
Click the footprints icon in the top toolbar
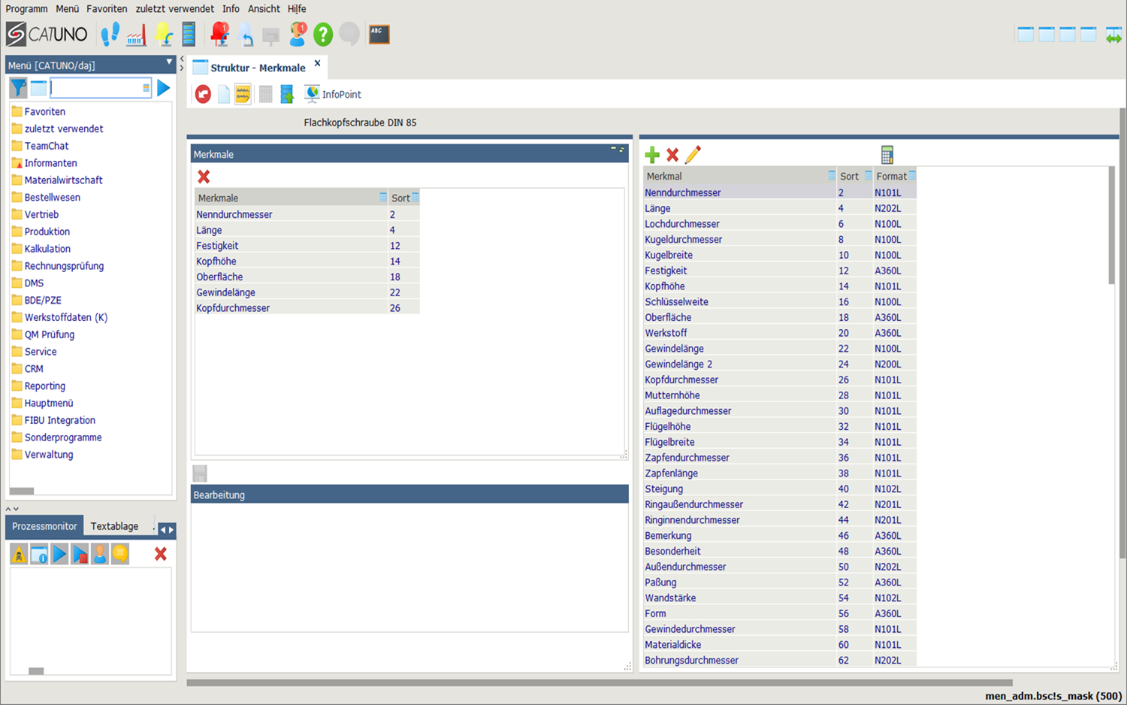point(110,34)
